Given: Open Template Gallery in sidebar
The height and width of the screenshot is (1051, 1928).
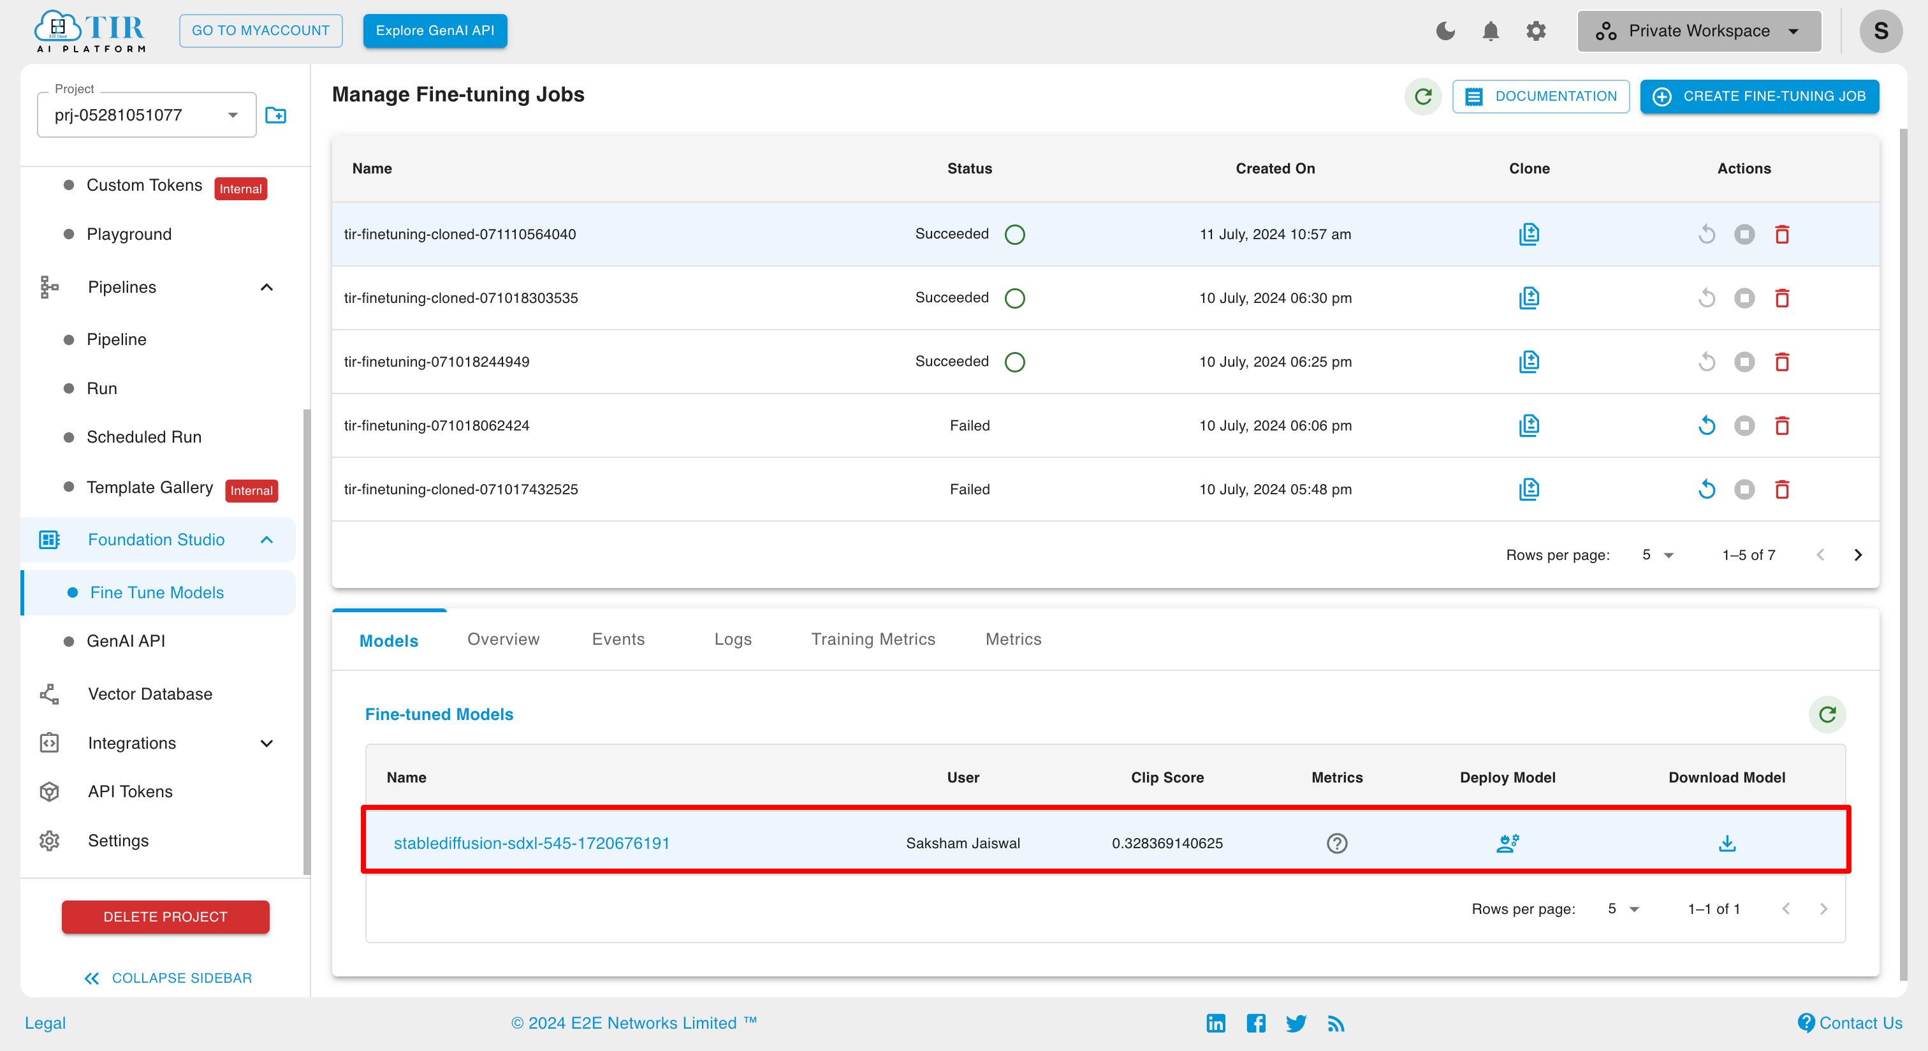Looking at the screenshot, I should (150, 487).
